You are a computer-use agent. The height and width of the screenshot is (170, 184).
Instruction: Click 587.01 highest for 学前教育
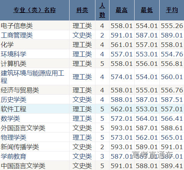coord(122,156)
